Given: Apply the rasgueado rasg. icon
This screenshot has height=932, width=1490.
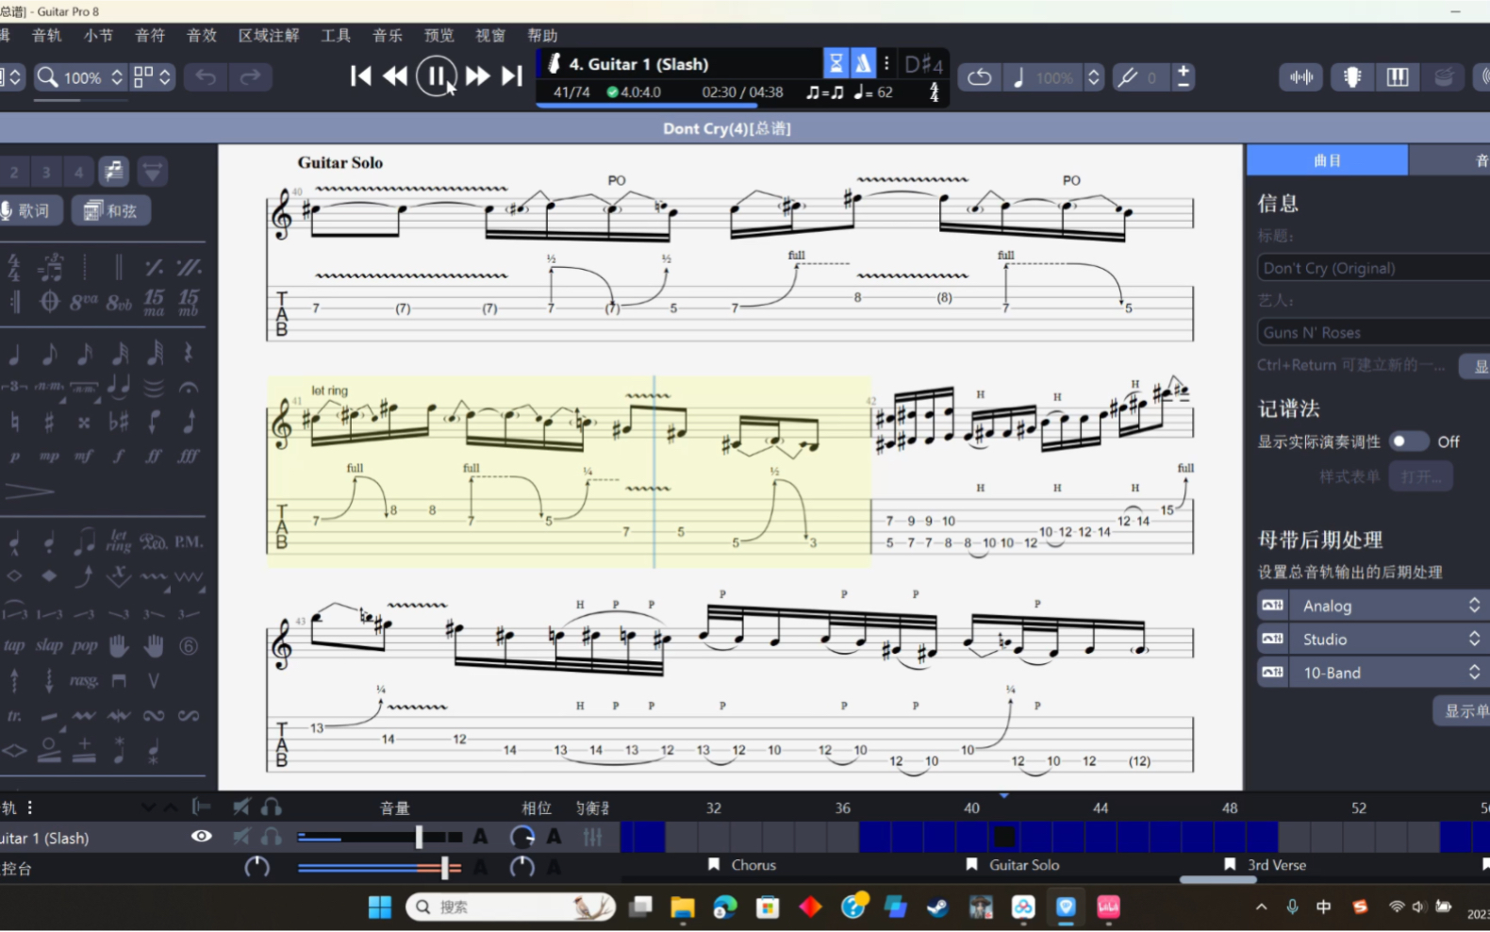Looking at the screenshot, I should pyautogui.click(x=84, y=680).
